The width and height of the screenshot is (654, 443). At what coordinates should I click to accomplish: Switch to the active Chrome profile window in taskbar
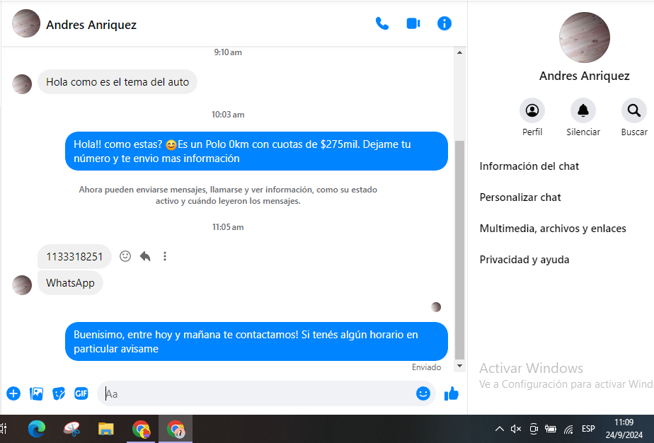click(x=176, y=429)
